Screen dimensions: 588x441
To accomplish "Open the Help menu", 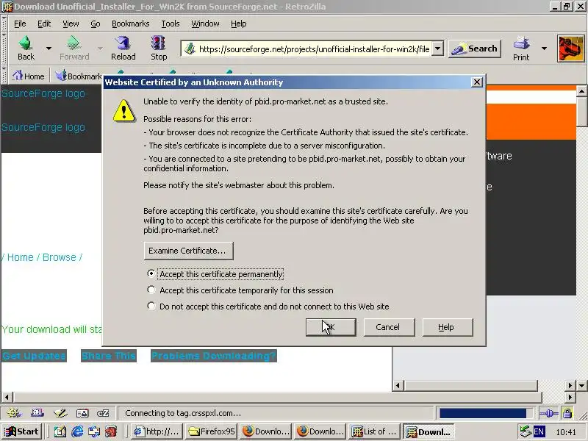I will (238, 24).
